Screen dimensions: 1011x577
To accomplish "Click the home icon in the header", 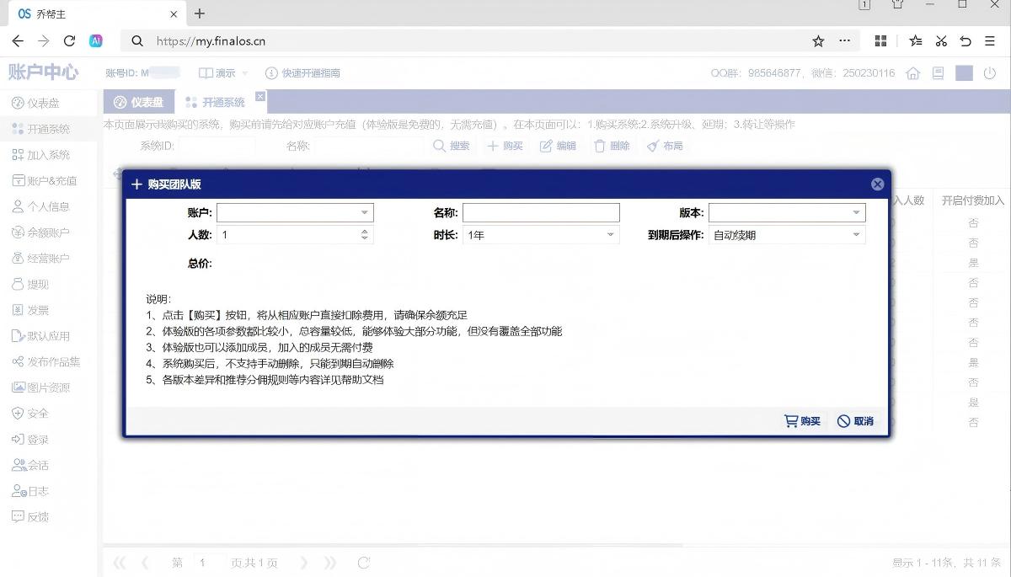I will tap(912, 73).
